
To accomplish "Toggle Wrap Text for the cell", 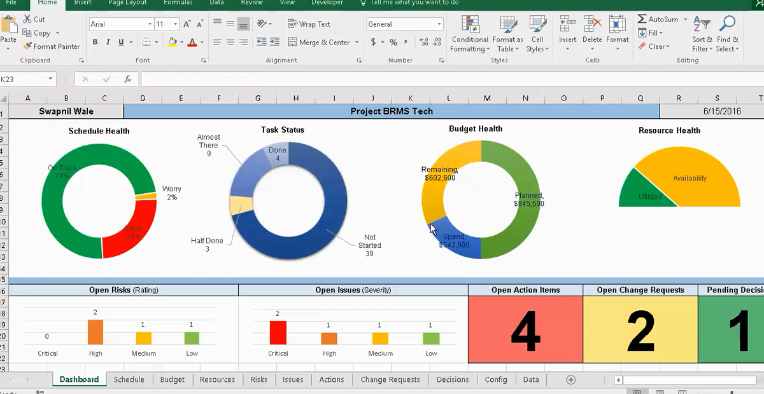I will coord(309,24).
